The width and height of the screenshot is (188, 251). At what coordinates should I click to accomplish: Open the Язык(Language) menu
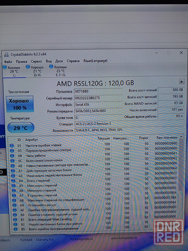point(95,61)
